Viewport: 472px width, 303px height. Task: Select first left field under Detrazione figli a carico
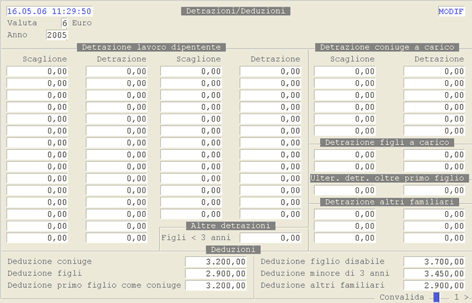(x=345, y=154)
